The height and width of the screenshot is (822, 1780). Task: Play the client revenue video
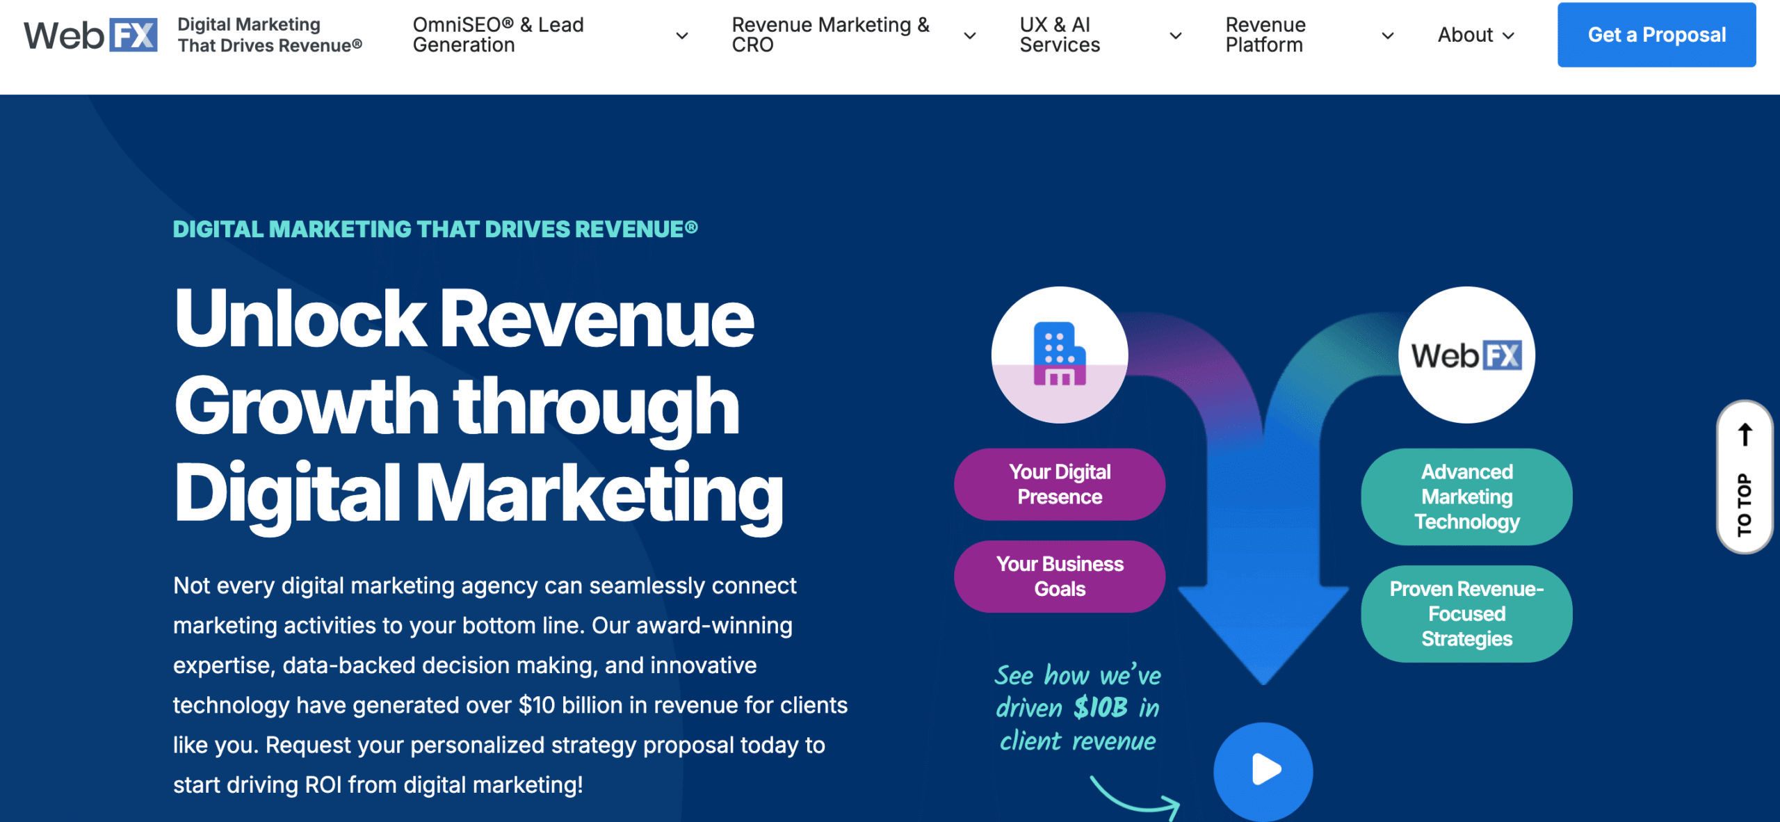pos(1263,771)
